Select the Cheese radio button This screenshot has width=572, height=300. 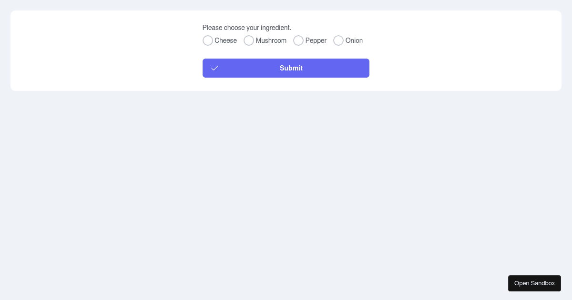[208, 40]
